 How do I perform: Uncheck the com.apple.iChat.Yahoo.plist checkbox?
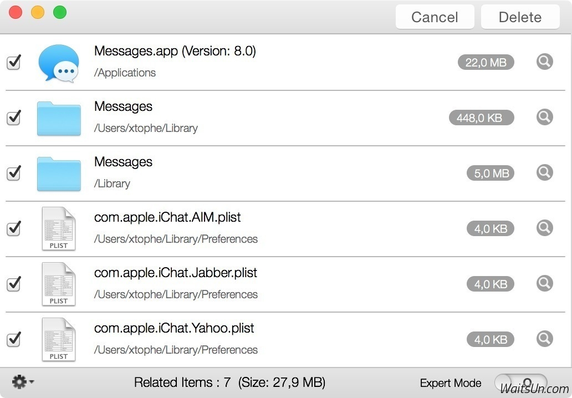tap(13, 339)
